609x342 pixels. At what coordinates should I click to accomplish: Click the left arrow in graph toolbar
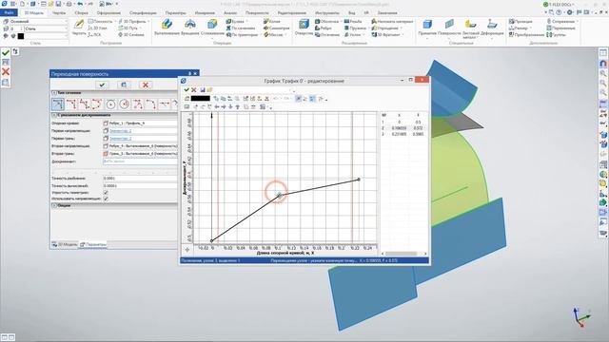217,106
